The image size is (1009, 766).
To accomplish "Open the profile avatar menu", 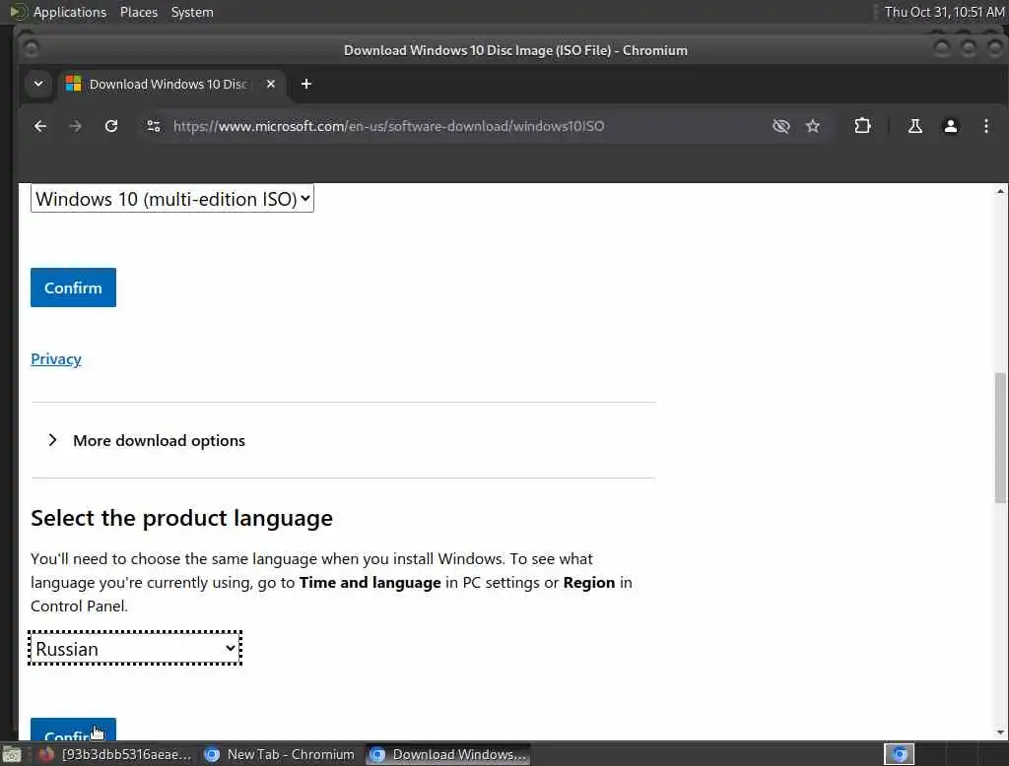I will coord(951,126).
